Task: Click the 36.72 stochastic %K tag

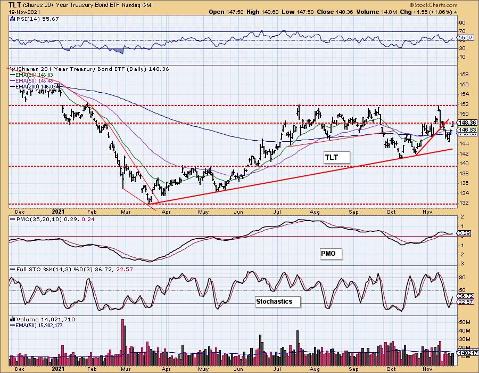Action: coord(466,296)
